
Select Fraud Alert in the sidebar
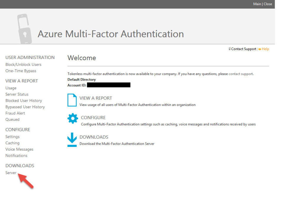point(15,113)
